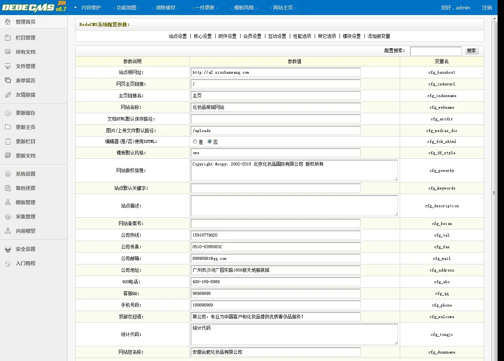Click the 手机号码 input field
The width and height of the screenshot is (504, 361).
point(276,305)
